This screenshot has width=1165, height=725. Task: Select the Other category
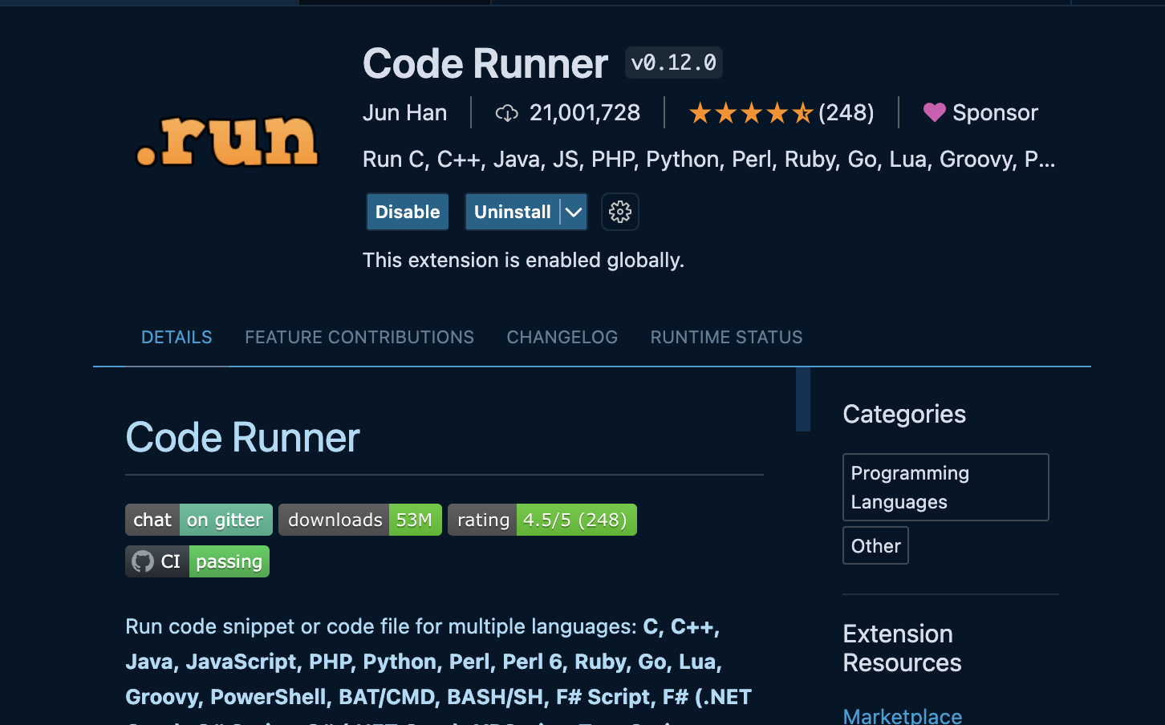(x=876, y=545)
